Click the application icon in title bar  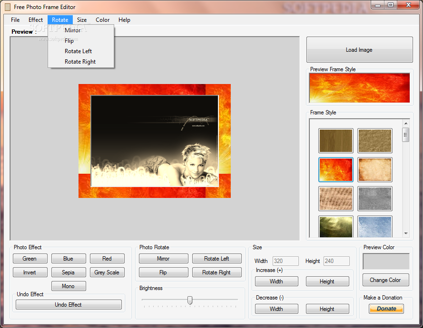coord(8,7)
